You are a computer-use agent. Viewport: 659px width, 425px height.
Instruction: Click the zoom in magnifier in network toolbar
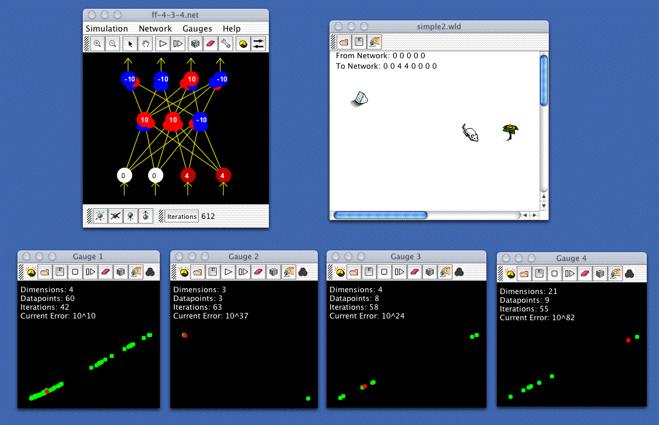[97, 43]
